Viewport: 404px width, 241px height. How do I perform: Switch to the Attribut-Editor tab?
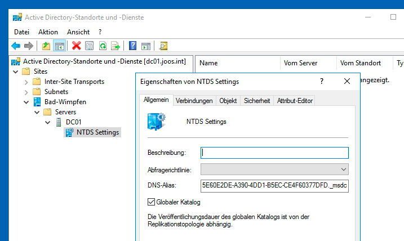tap(295, 101)
